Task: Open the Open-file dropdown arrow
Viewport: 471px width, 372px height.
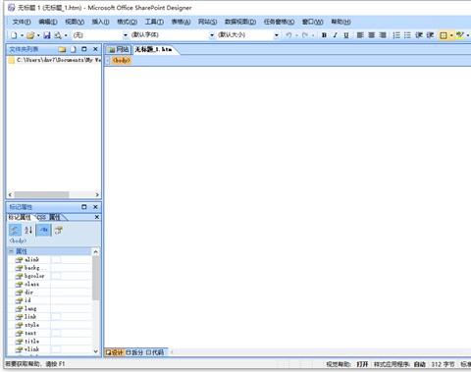Action: 38,35
